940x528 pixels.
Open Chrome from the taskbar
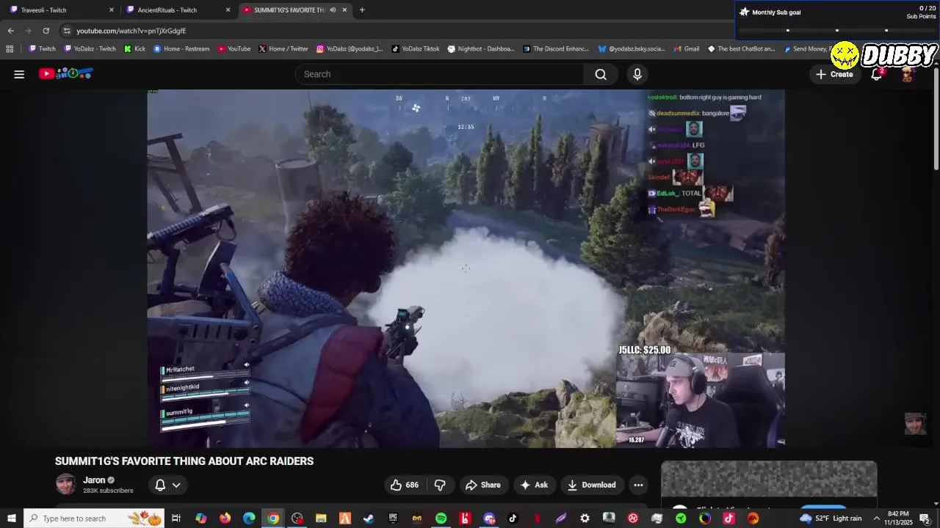[x=273, y=518]
